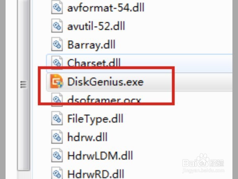Select the avformat-54.dll file name

point(106,8)
